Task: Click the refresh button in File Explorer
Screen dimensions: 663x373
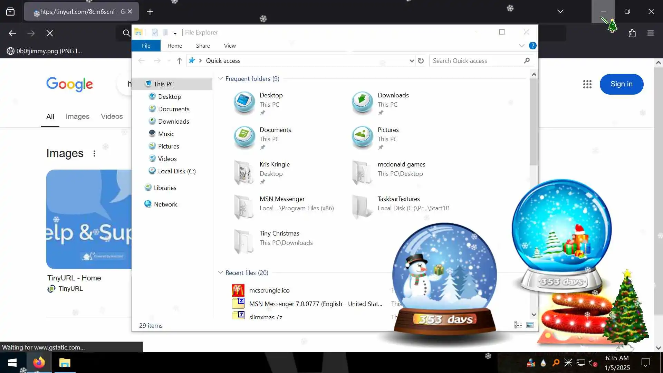Action: coord(421,61)
